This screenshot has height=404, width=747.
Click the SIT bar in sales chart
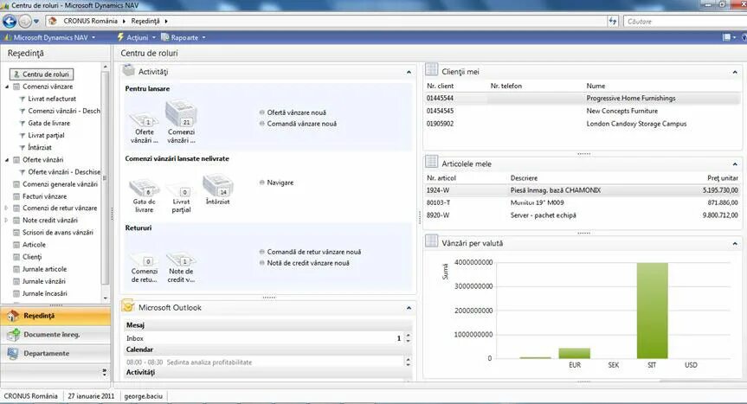pyautogui.click(x=652, y=311)
